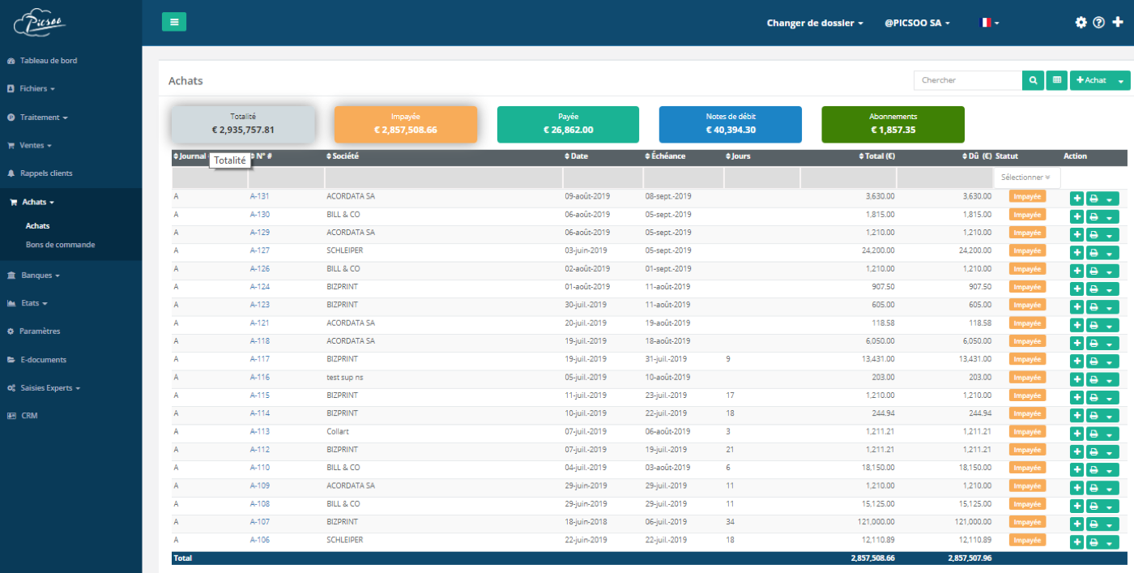Open the Changer de dossier dropdown
Image resolution: width=1134 pixels, height=573 pixels.
[x=815, y=23]
